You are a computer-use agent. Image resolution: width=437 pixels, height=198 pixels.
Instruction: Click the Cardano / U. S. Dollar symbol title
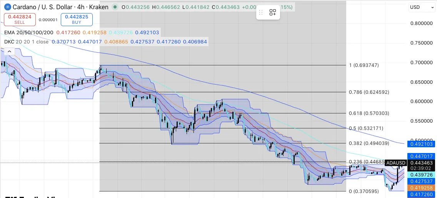click(60, 7)
